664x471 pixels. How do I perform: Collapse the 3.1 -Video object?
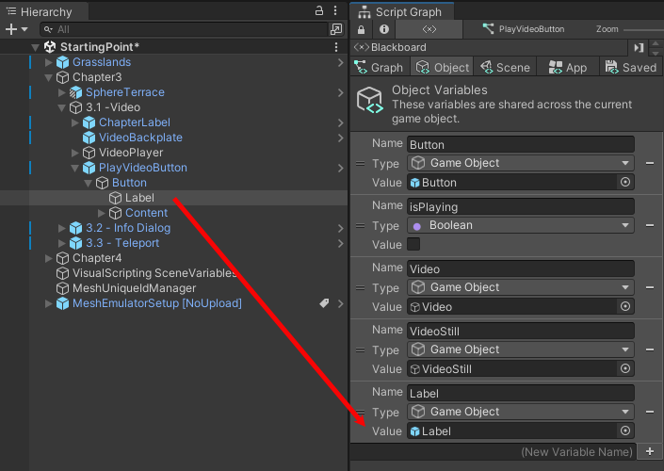62,107
